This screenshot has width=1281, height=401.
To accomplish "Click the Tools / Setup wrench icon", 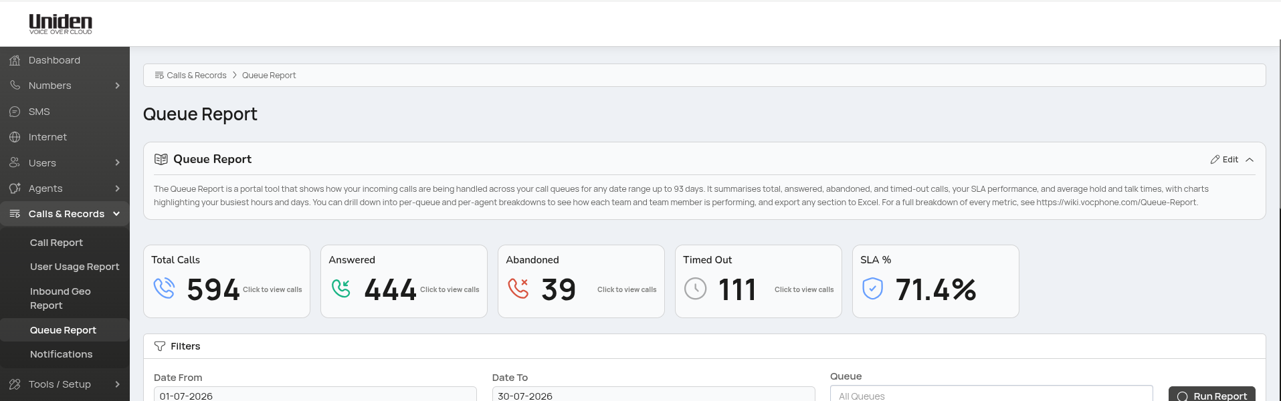I will pyautogui.click(x=15, y=384).
